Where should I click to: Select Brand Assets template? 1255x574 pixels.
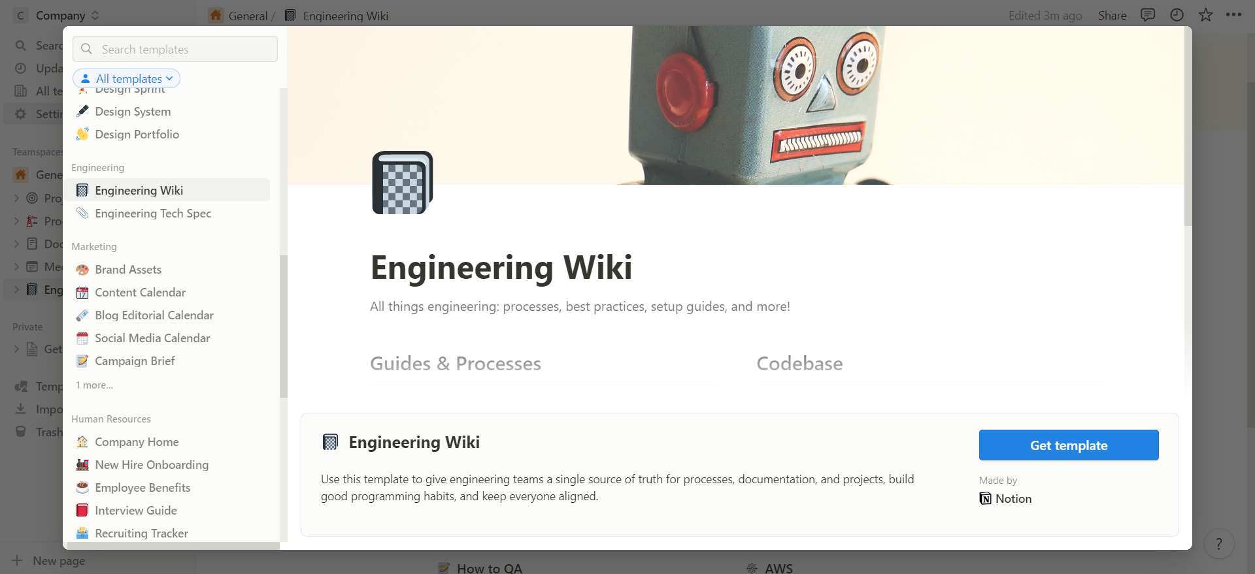point(169,269)
